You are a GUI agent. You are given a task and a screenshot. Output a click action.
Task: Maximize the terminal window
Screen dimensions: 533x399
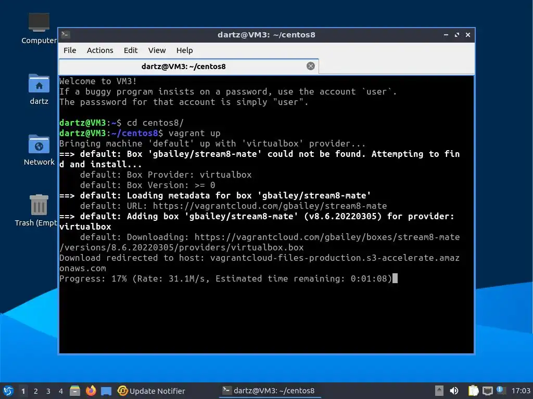457,35
